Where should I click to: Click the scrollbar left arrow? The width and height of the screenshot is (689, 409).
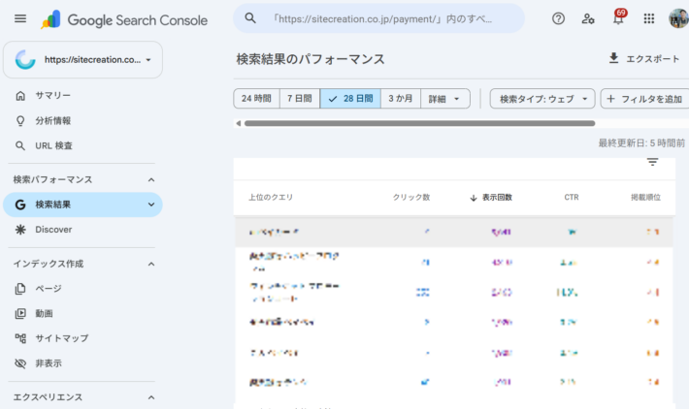click(238, 123)
